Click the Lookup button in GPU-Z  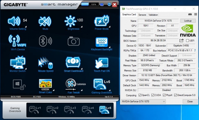[188, 21]
